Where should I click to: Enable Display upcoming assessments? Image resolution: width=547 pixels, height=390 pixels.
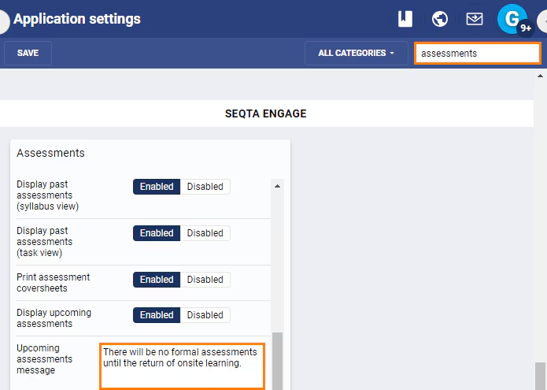(x=157, y=315)
